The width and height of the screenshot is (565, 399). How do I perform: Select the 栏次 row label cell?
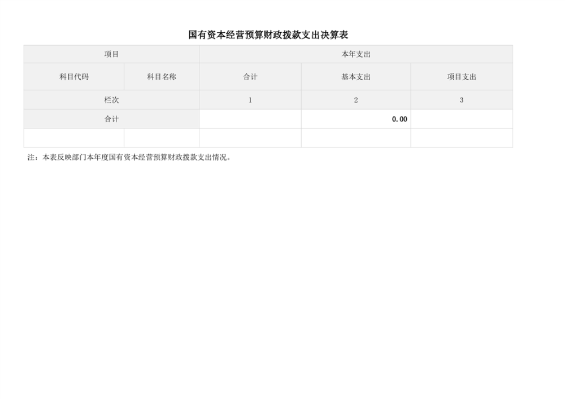pyautogui.click(x=111, y=100)
